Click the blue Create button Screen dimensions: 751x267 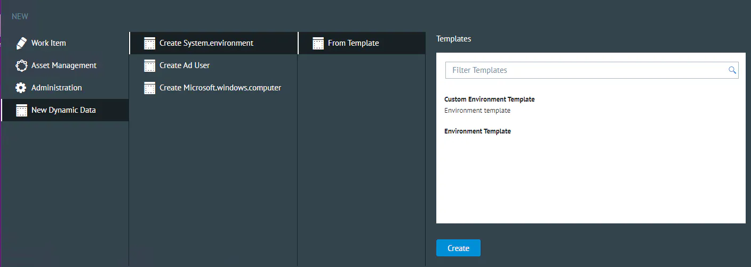[x=458, y=248]
